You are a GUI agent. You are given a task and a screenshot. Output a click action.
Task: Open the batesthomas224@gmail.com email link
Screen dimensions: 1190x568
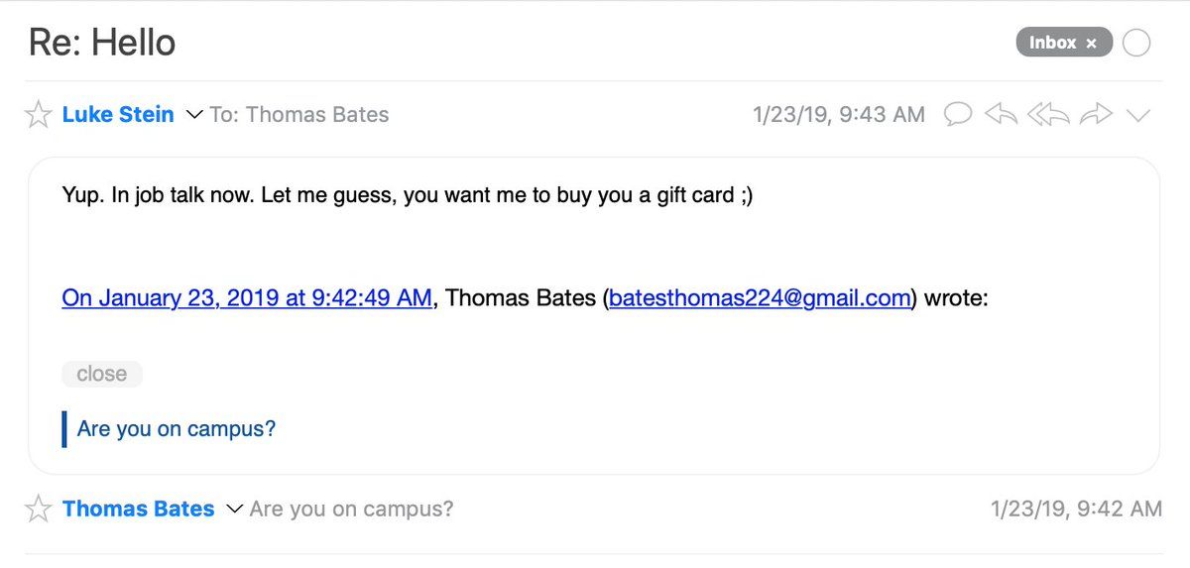click(760, 297)
